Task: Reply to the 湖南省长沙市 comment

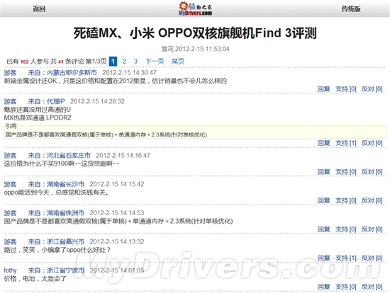Action: coord(323,200)
